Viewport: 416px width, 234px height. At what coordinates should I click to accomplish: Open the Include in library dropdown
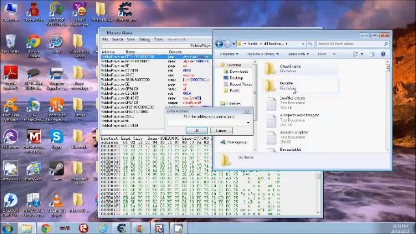point(263,54)
